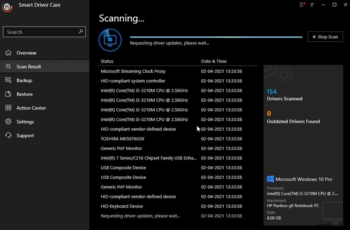Click the Overview home icon
The image size is (350, 230).
pyautogui.click(x=8, y=53)
